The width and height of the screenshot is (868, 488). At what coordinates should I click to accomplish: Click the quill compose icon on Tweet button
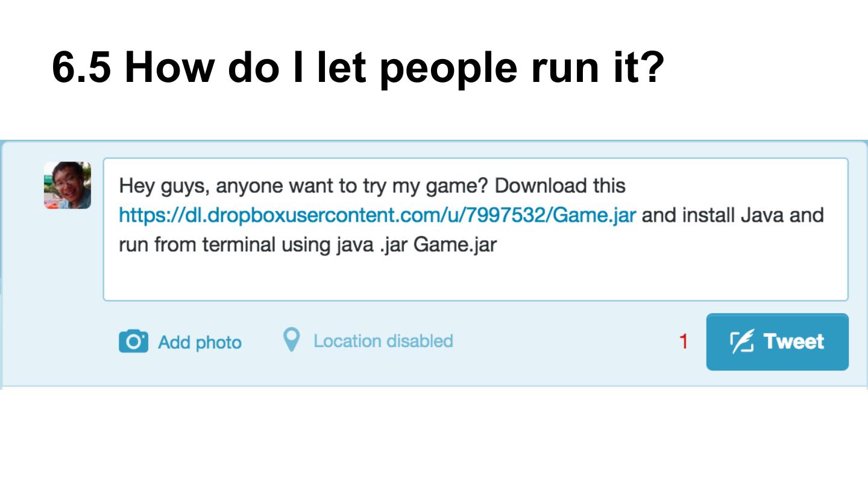742,342
